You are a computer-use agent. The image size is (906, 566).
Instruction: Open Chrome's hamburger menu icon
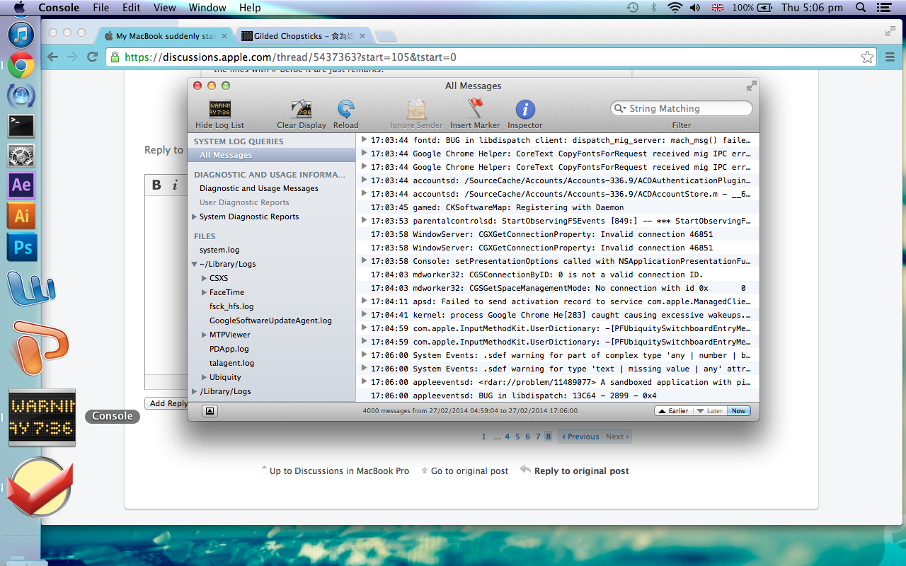890,57
